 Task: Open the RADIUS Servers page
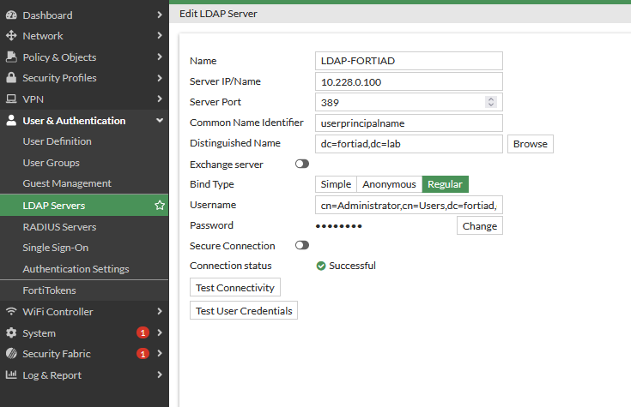[x=59, y=227]
